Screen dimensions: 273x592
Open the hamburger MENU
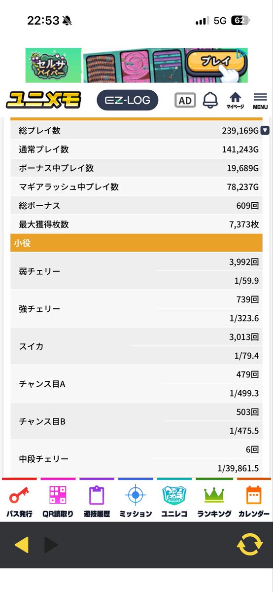coord(260,100)
